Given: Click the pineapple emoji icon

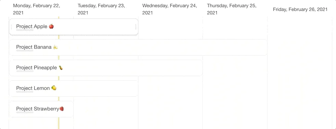Looking at the screenshot, I should 61,68.
